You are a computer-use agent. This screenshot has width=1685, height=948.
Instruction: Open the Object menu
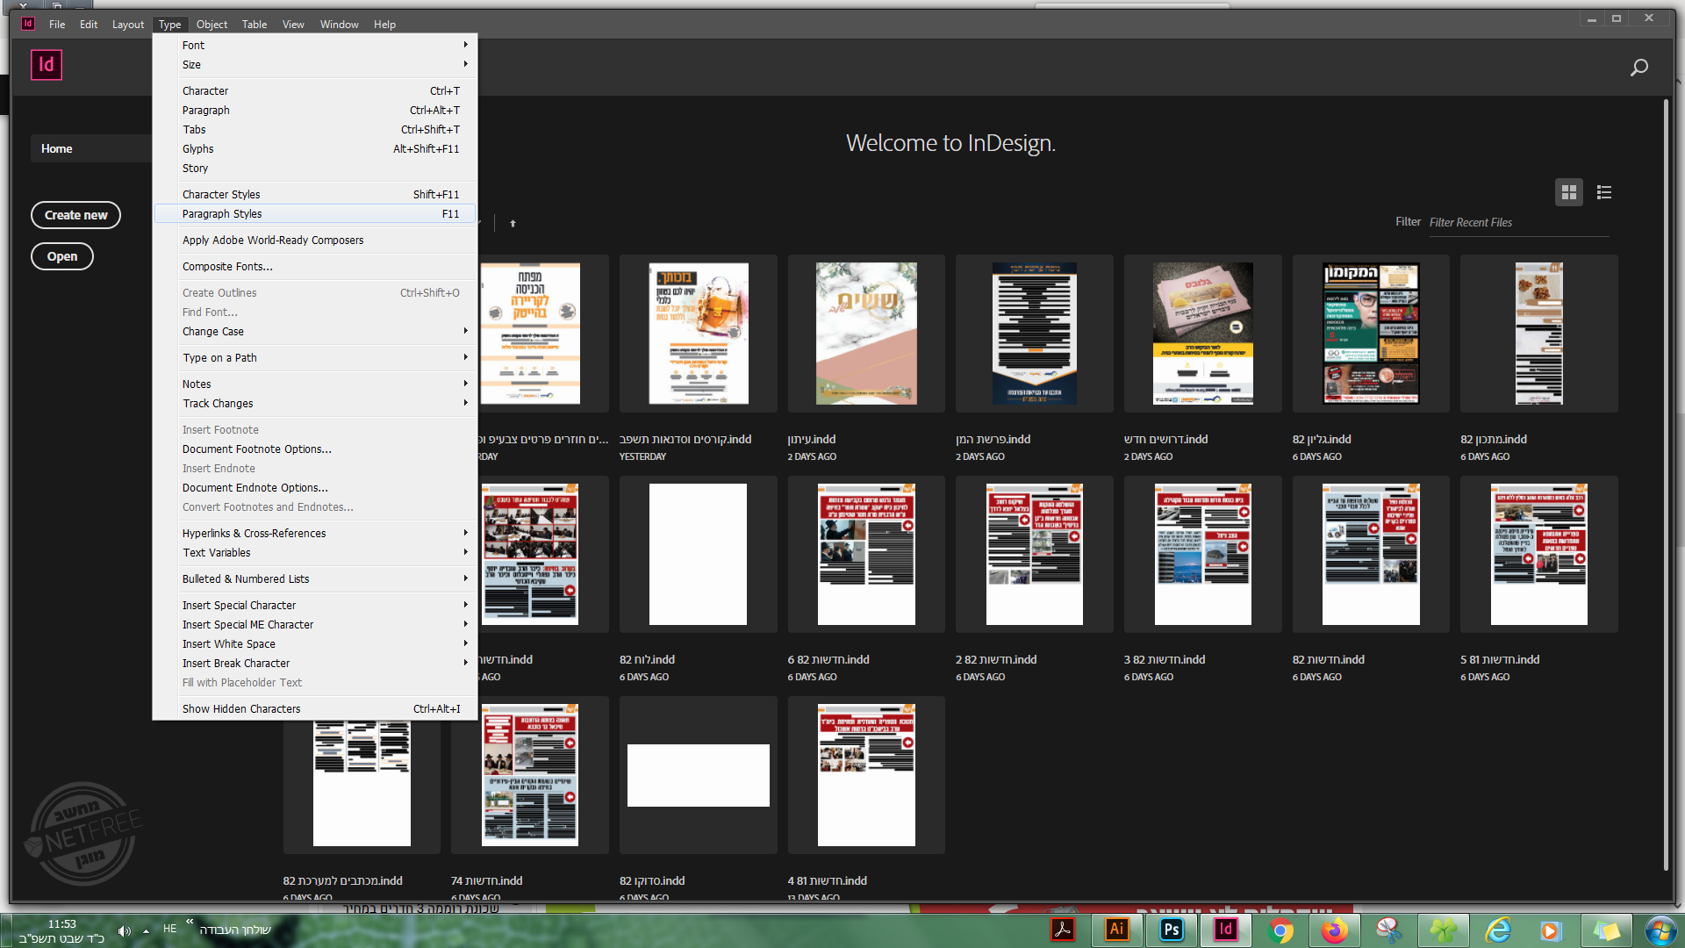tap(212, 25)
